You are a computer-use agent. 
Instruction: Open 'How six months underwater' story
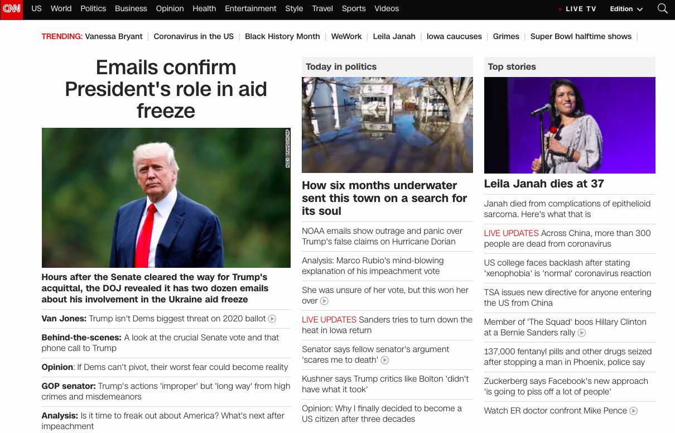(x=384, y=198)
